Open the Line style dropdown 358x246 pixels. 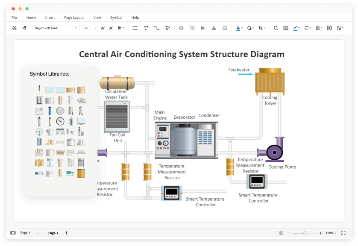tap(308, 28)
